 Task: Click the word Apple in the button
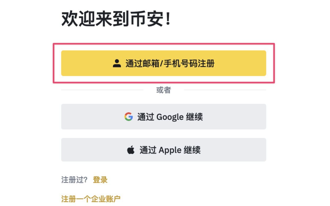tap(170, 150)
